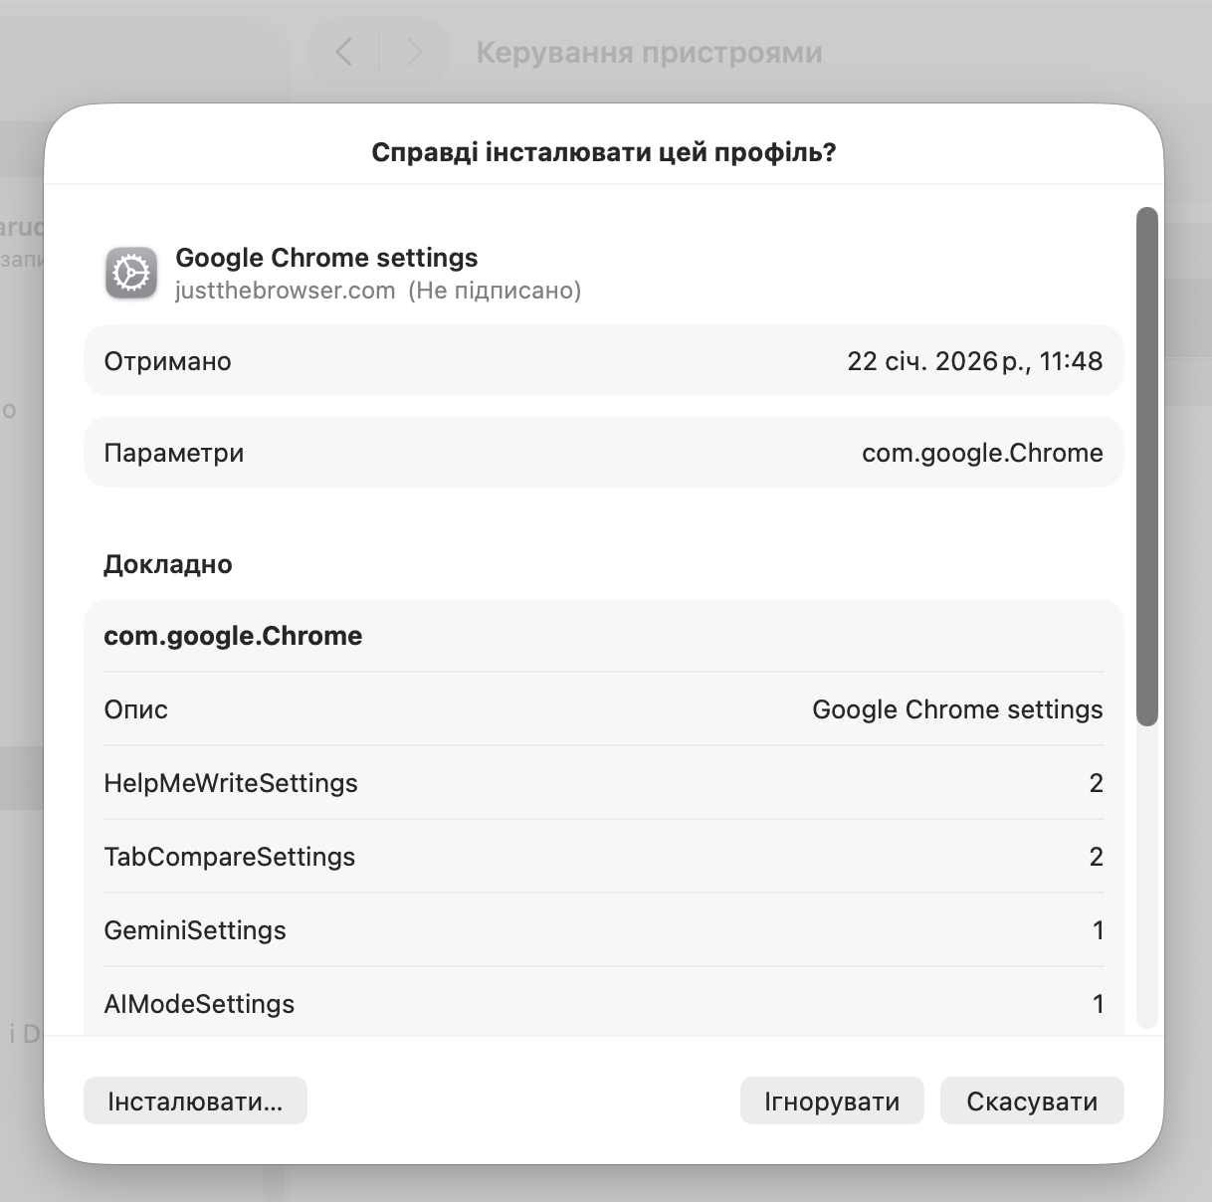Go forward with the right chevron
Image resolution: width=1212 pixels, height=1202 pixels.
(415, 52)
